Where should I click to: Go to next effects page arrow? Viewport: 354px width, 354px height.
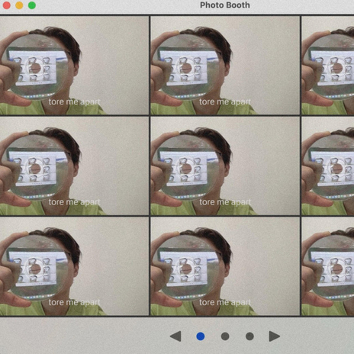tap(275, 336)
